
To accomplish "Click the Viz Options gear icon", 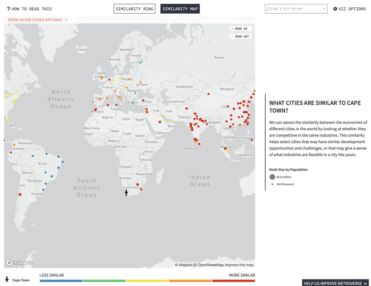I will tap(335, 9).
